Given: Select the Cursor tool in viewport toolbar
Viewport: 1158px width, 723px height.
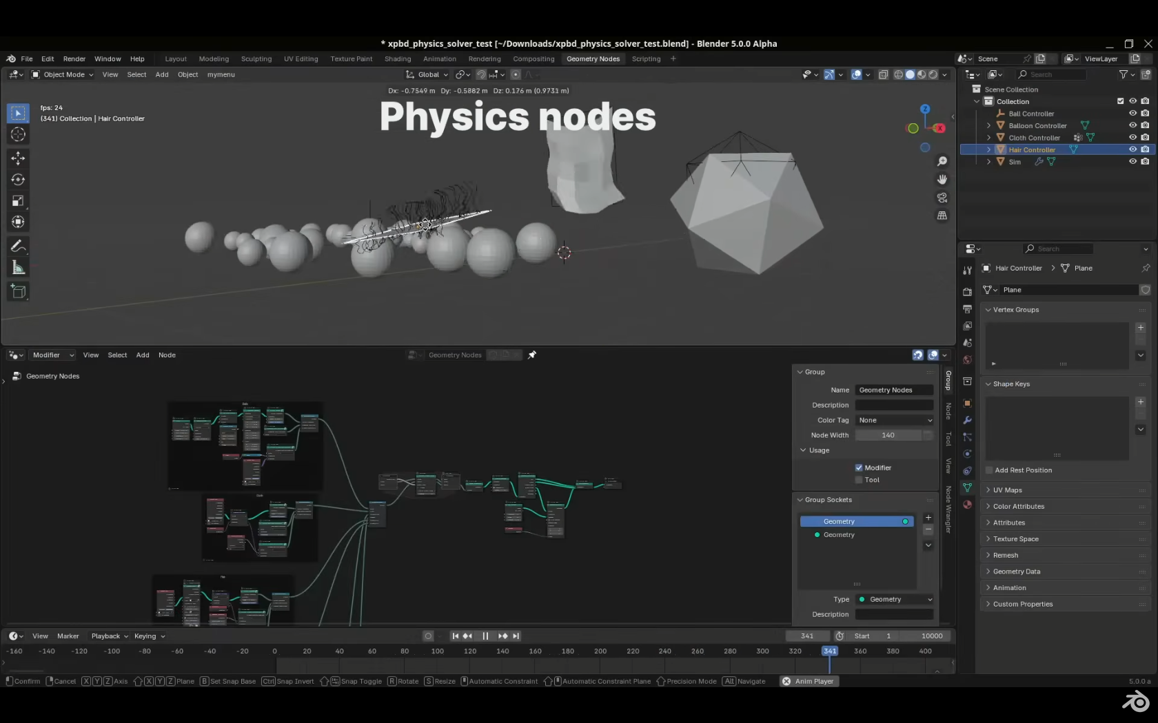Looking at the screenshot, I should pos(18,134).
